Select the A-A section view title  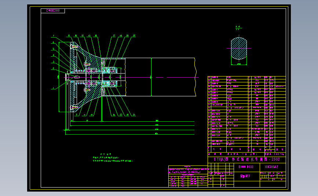238,28
